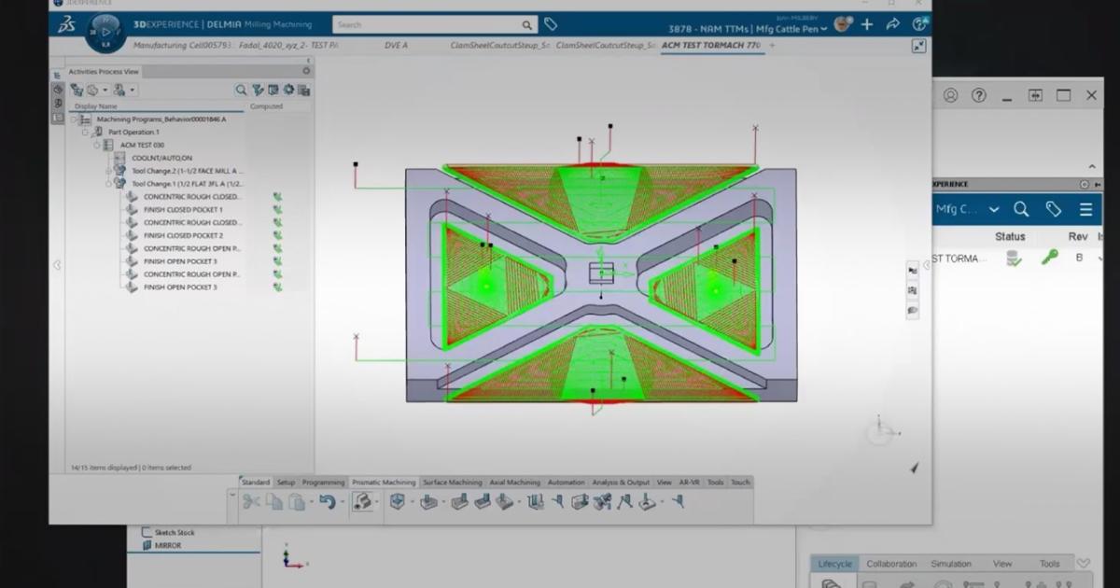Open dropdown arrow next to Undo icon
The width and height of the screenshot is (1120, 588).
pos(342,502)
